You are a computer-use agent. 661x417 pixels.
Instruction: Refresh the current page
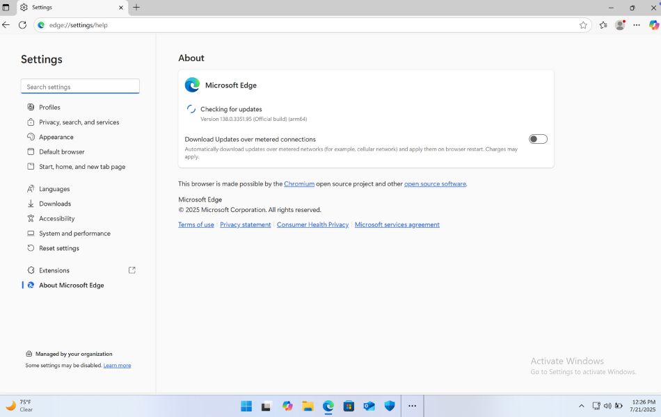[x=22, y=25]
